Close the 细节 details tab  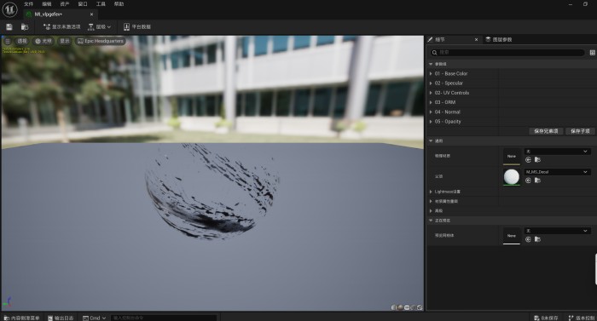[476, 39]
